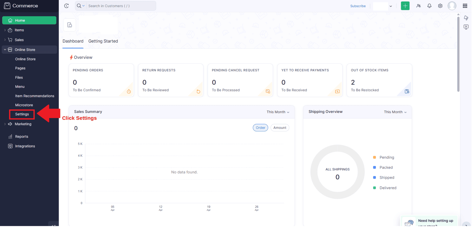Click the megaphone announcements icon at right edge

point(466,18)
